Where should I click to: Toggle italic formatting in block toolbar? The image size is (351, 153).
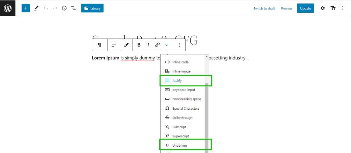[x=148, y=45]
